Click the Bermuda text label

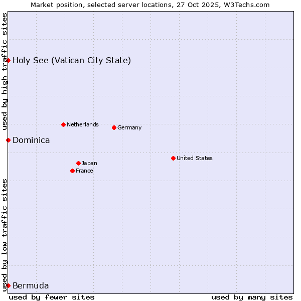(x=31, y=286)
